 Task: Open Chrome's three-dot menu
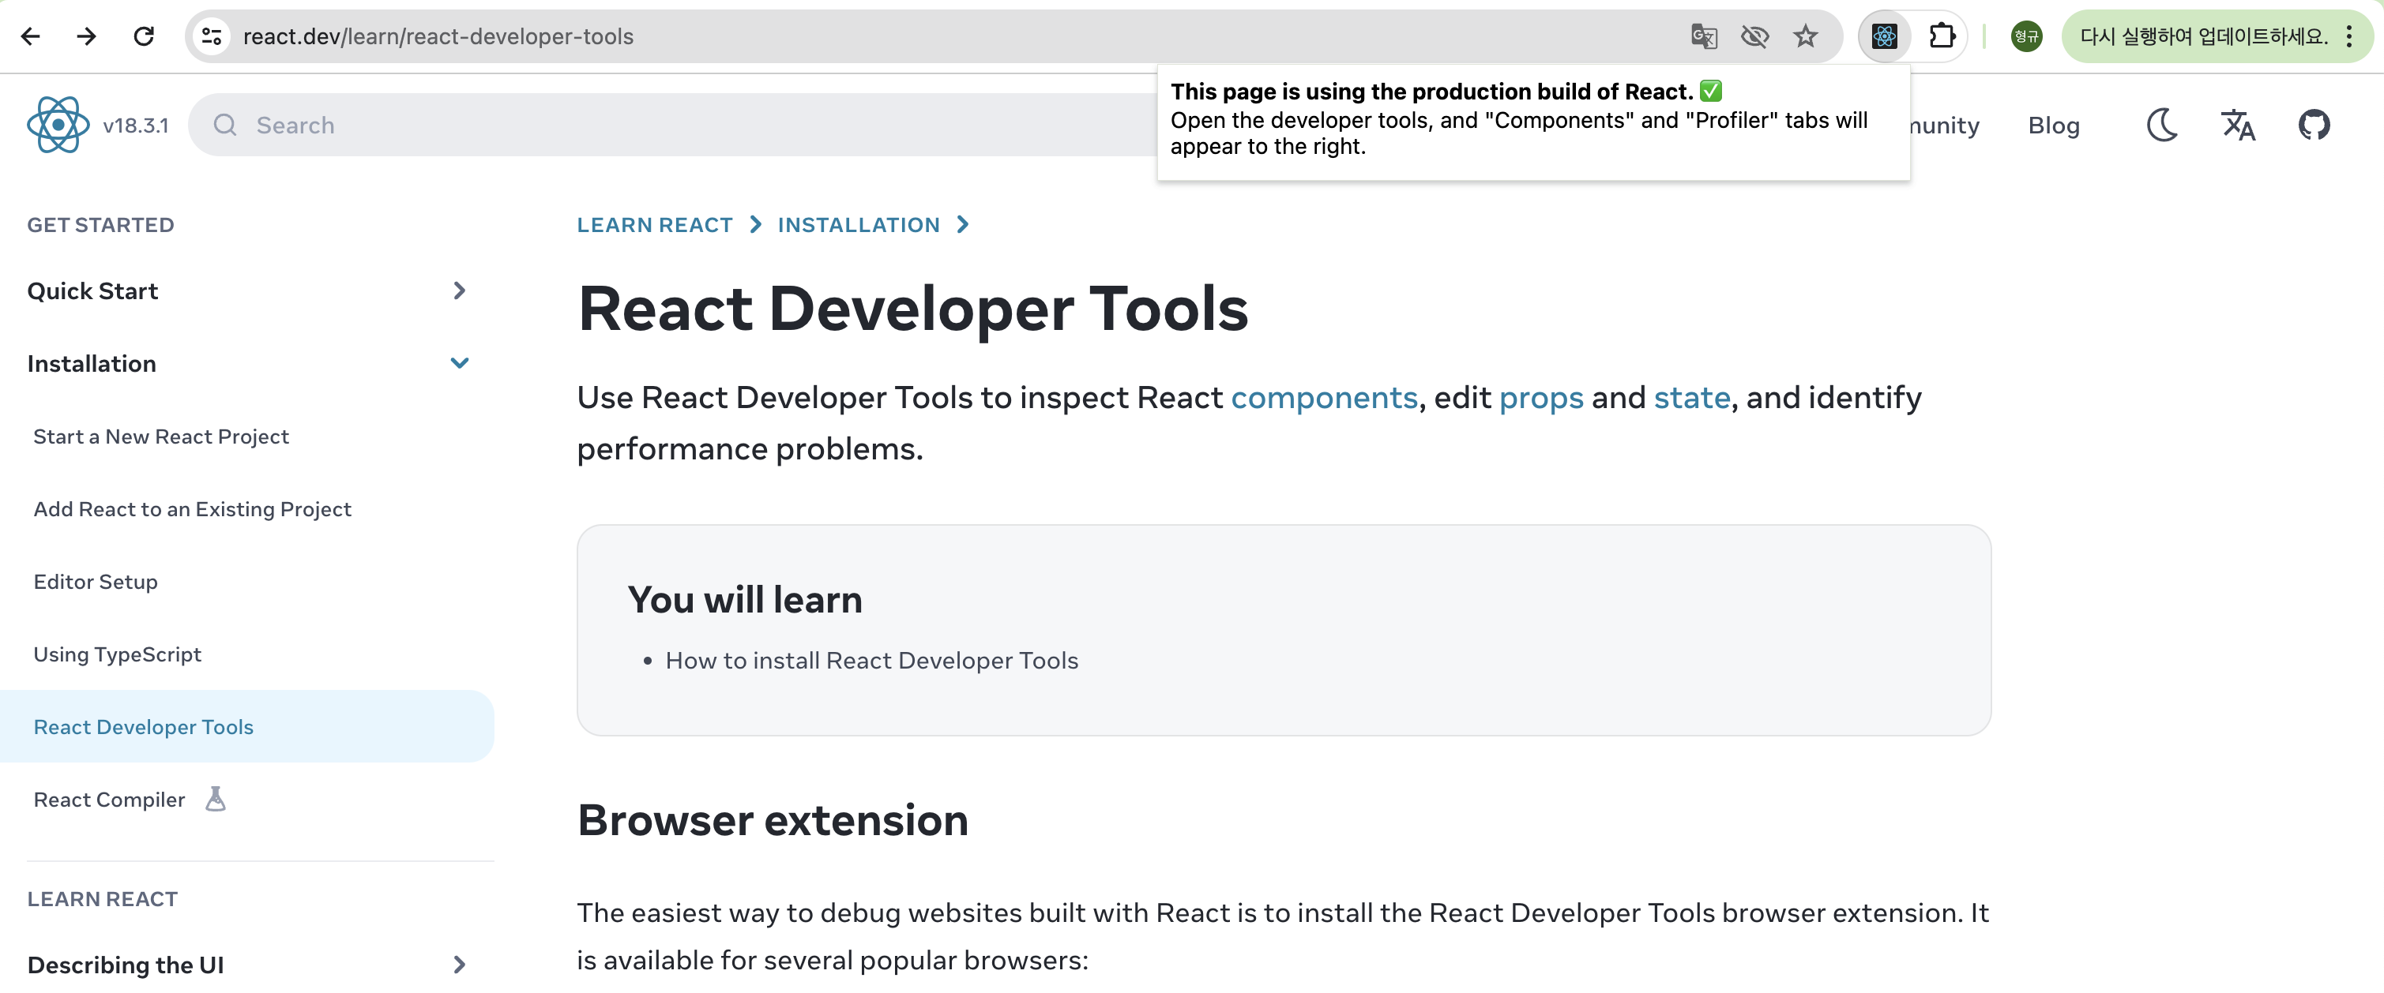coord(2350,36)
